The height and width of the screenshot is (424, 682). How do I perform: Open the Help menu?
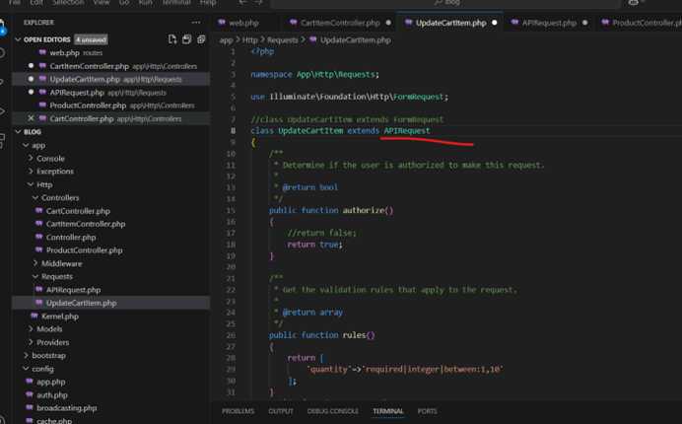pyautogui.click(x=208, y=2)
